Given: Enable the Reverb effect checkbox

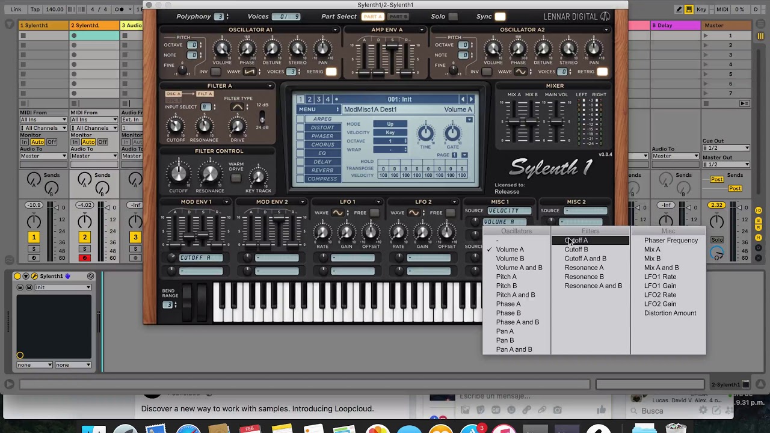Looking at the screenshot, I should (300, 170).
